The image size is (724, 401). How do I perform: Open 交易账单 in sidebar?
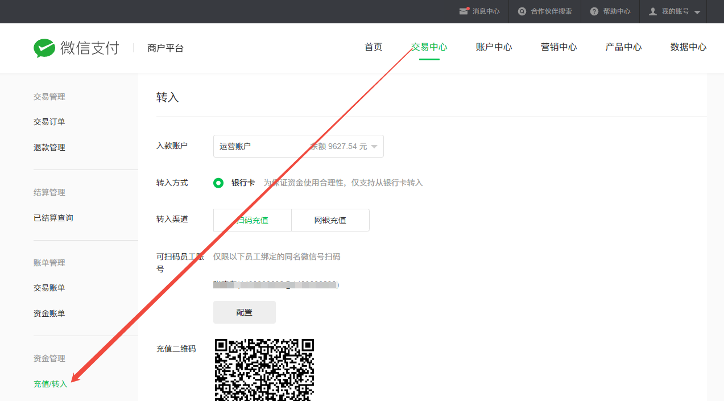coord(49,288)
